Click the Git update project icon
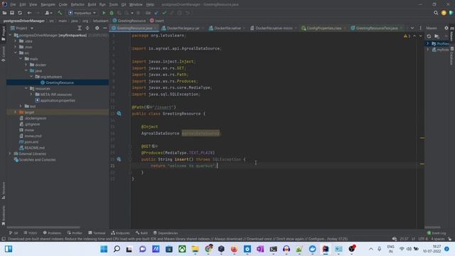This screenshot has height=256, width=455. coord(156,13)
